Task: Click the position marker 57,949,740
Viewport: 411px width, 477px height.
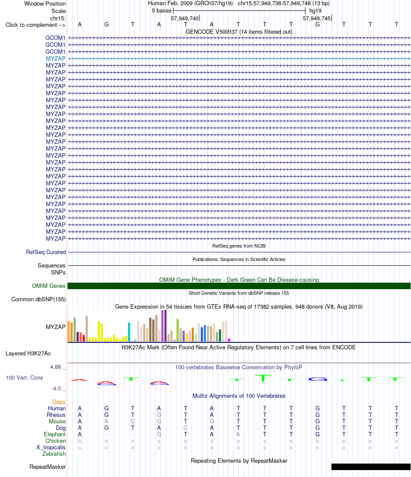Action: click(x=185, y=18)
